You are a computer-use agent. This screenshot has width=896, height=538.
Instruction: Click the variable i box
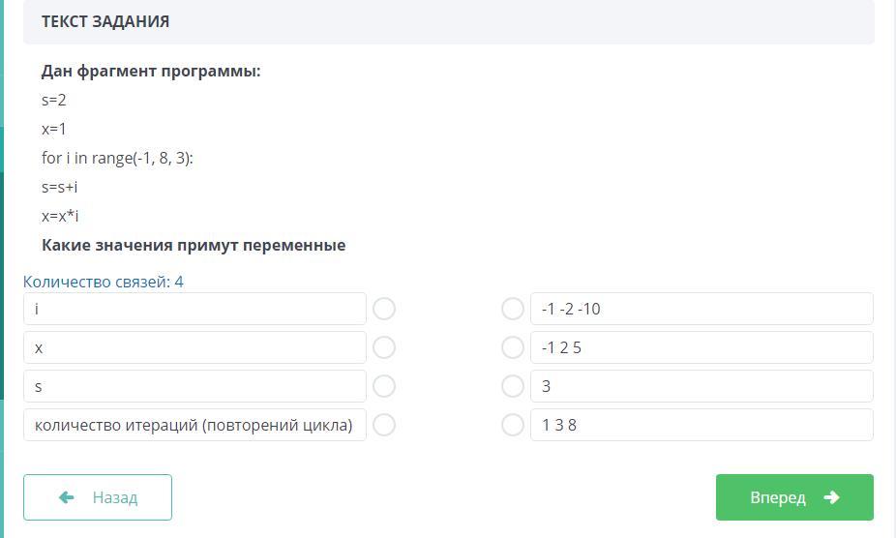[x=194, y=309]
